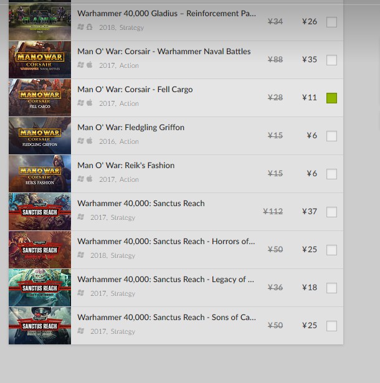Open Sanctus Reach - Legacy of ... title
This screenshot has height=383, width=380.
[x=166, y=280]
